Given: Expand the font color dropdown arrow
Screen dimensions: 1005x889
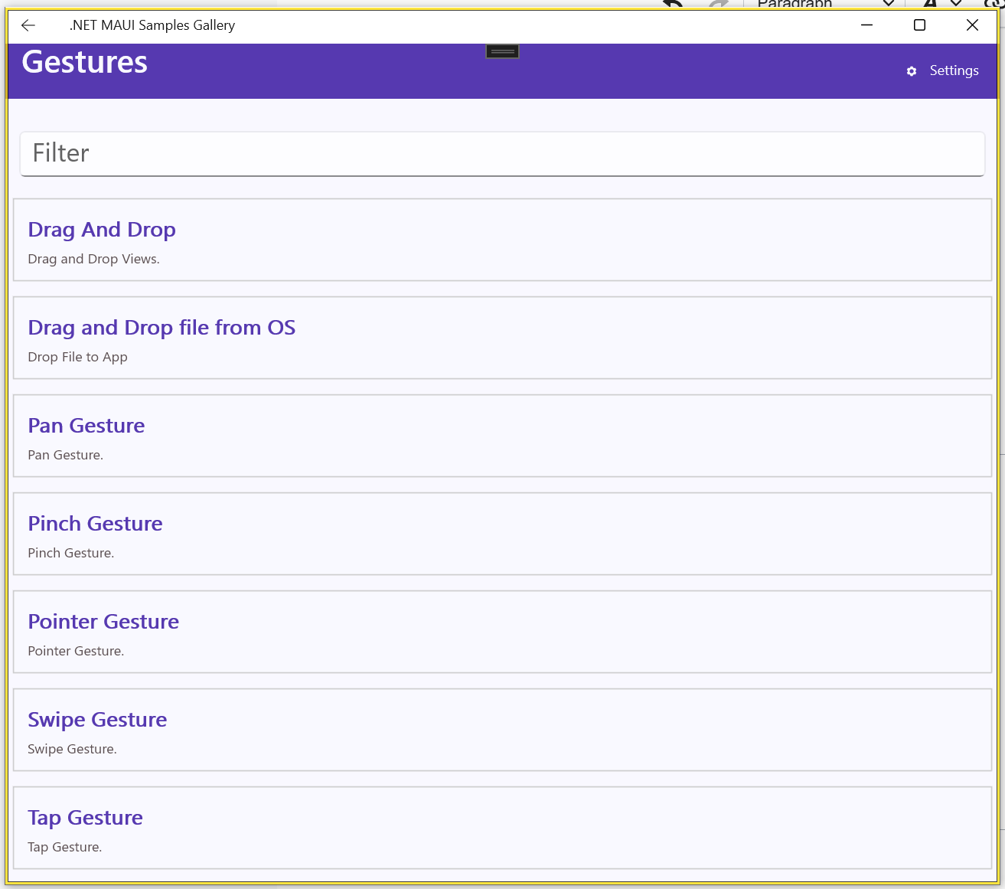Looking at the screenshot, I should 956,4.
